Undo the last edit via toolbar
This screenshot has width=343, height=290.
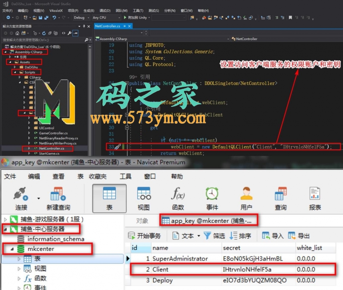pos(54,17)
